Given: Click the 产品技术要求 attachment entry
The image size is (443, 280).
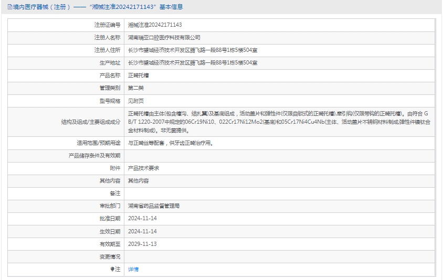Looking at the screenshot, I should (144, 168).
